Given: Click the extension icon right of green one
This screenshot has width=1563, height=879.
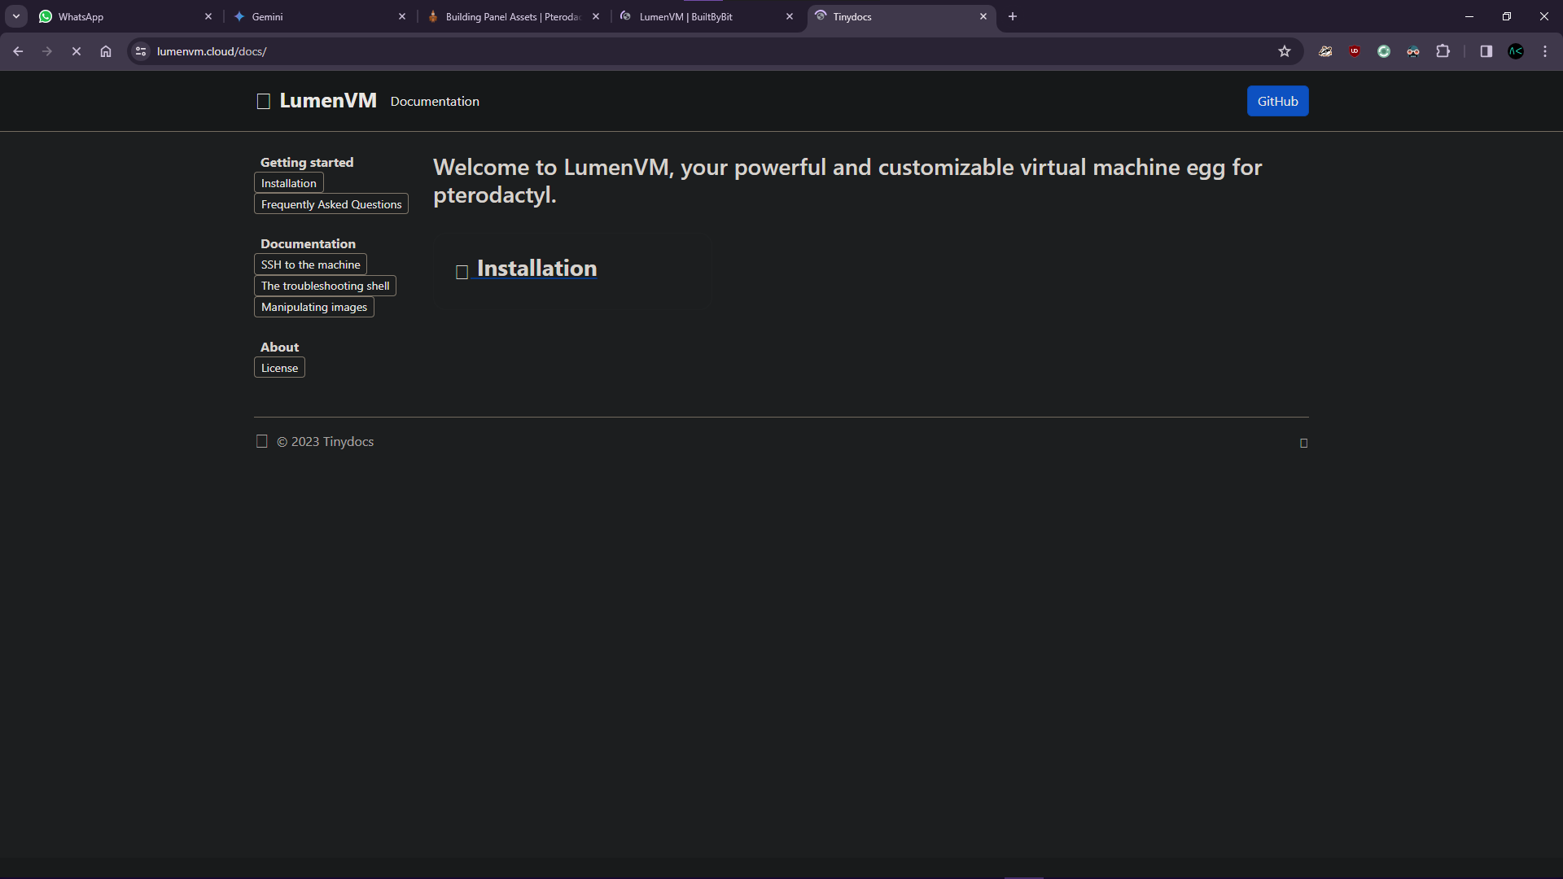Looking at the screenshot, I should (x=1413, y=51).
